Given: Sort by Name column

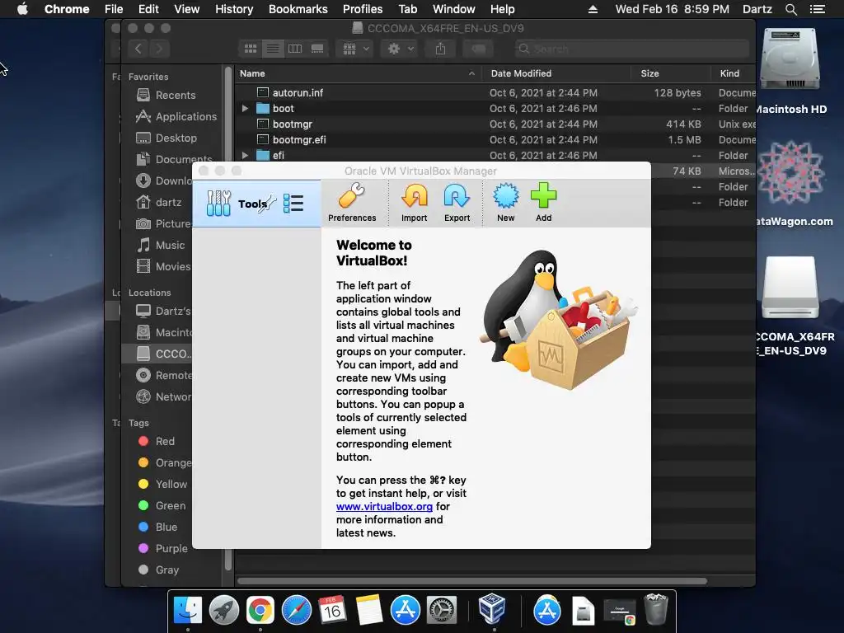Looking at the screenshot, I should [358, 73].
